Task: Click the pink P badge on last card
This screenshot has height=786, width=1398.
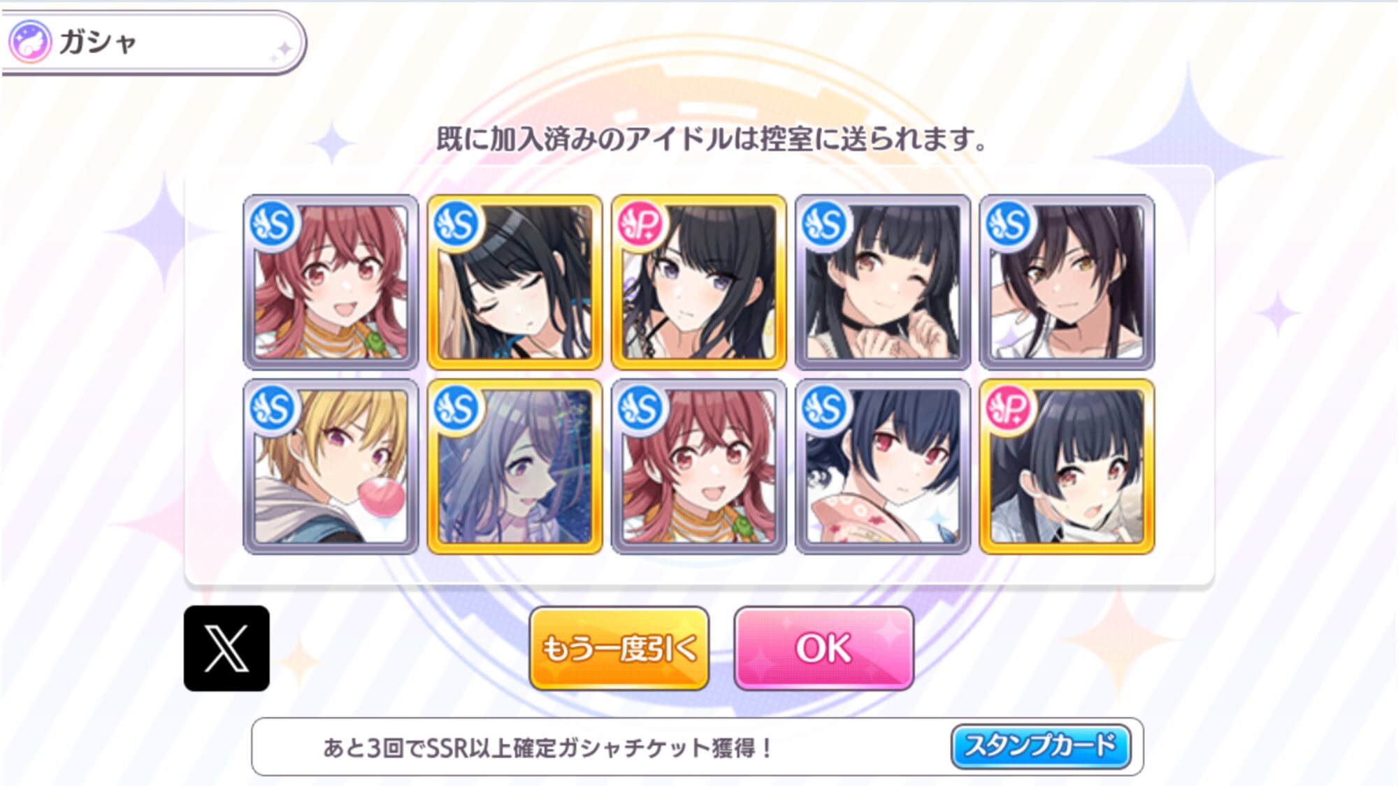Action: 1008,409
